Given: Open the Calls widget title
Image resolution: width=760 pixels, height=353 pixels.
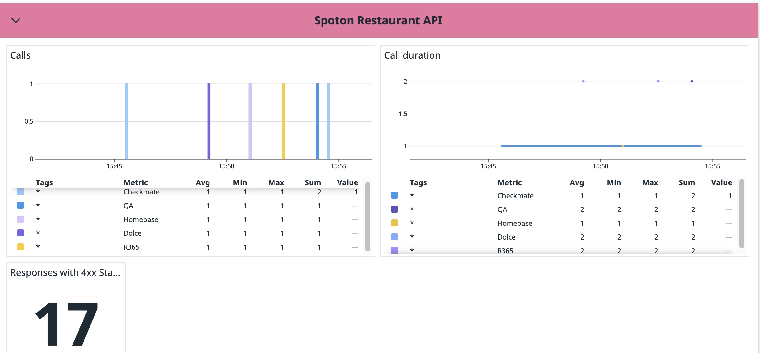Looking at the screenshot, I should (20, 55).
